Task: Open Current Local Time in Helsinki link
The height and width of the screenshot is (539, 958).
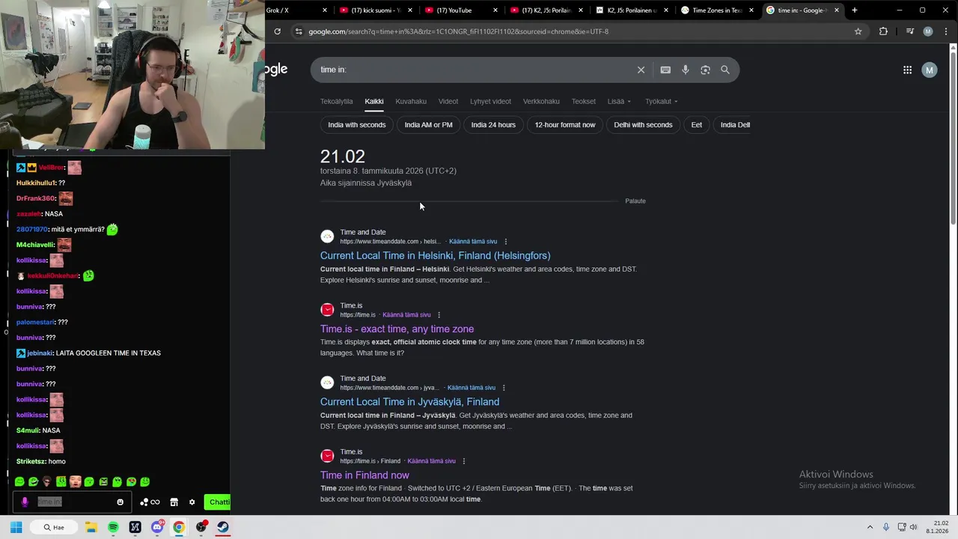Action: click(435, 256)
